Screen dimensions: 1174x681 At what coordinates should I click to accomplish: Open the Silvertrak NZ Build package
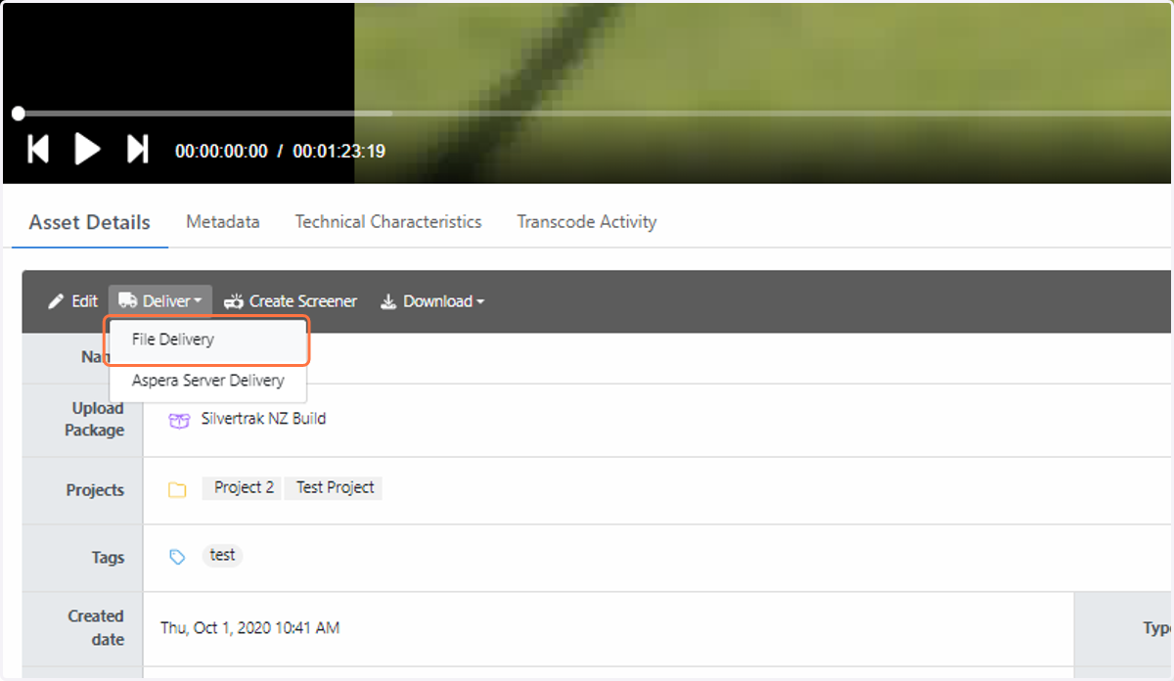coord(263,419)
